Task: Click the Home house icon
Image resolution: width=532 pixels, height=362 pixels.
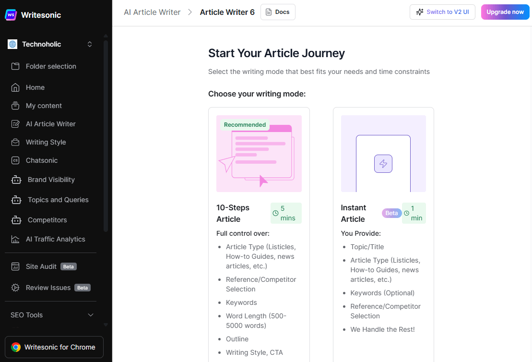Action: tap(15, 87)
